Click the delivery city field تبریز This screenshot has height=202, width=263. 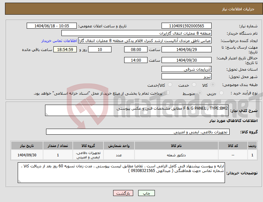point(186,76)
